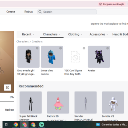Click the Redraw link

pos(10,110)
